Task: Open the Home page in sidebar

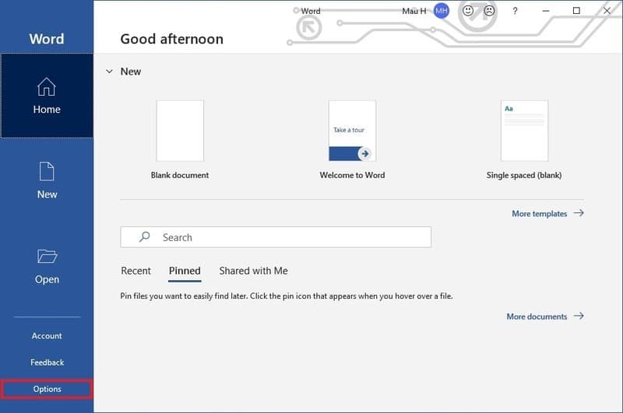Action: pos(47,96)
